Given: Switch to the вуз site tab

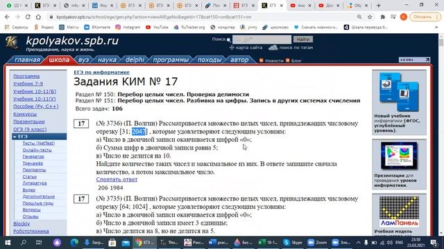Looking at the screenshot, I should click(x=83, y=60).
